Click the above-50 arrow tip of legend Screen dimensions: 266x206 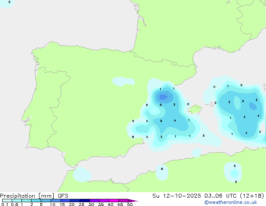click(x=133, y=201)
